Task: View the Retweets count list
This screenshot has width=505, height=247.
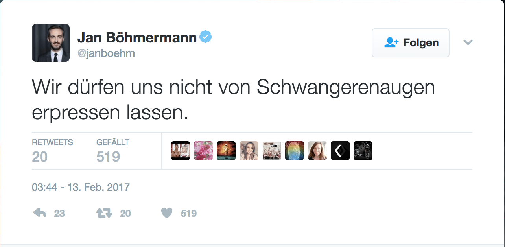Action: (x=52, y=151)
